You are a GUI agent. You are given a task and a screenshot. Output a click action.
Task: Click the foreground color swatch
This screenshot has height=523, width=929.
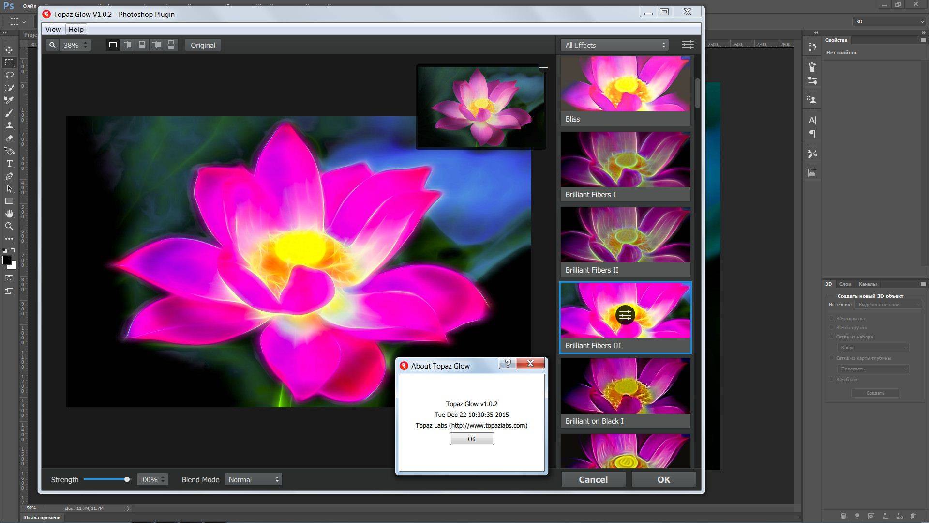[x=6, y=260]
